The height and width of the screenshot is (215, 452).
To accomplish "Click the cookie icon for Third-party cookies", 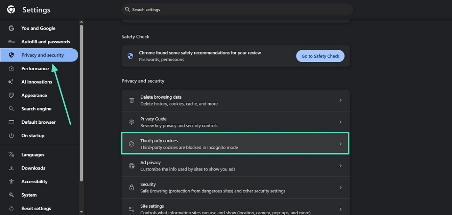I will click(131, 144).
